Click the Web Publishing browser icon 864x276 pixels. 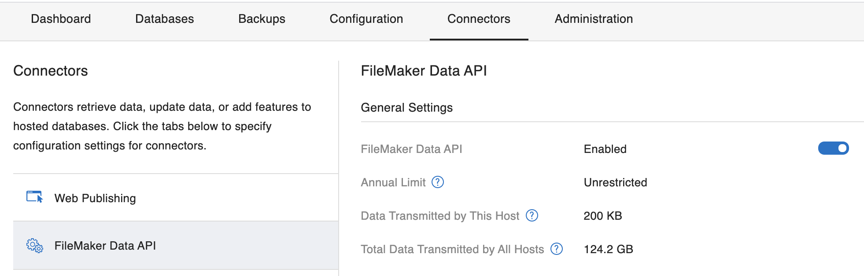pyautogui.click(x=34, y=197)
